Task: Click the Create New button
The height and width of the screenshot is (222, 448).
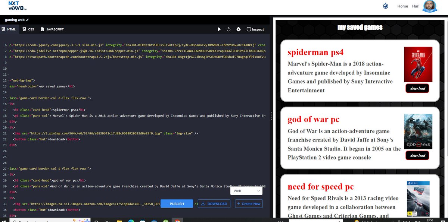Action: 249,204
